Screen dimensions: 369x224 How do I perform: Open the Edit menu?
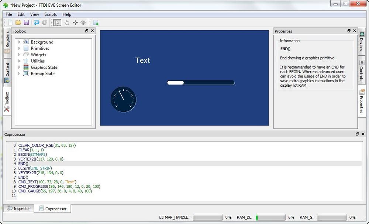pos(21,14)
